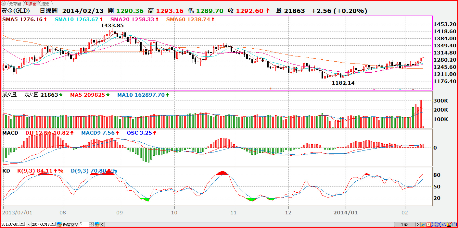Click the OSC 3.25 label
Viewport: 458px width, 228px height.
142,133
